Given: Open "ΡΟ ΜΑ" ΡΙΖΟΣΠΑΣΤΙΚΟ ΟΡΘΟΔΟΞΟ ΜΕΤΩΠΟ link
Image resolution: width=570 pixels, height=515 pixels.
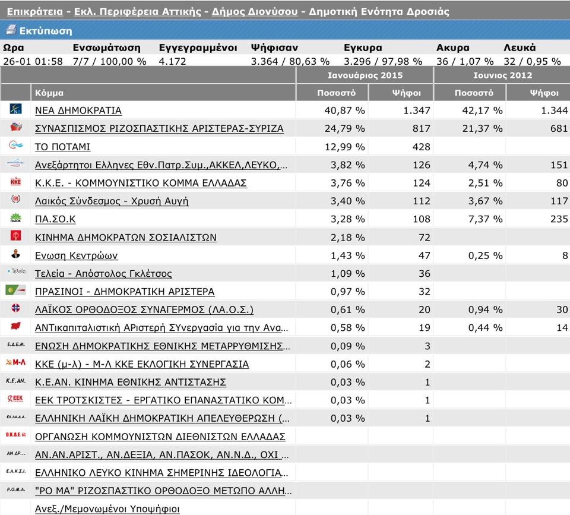Looking at the screenshot, I should pos(163,491).
